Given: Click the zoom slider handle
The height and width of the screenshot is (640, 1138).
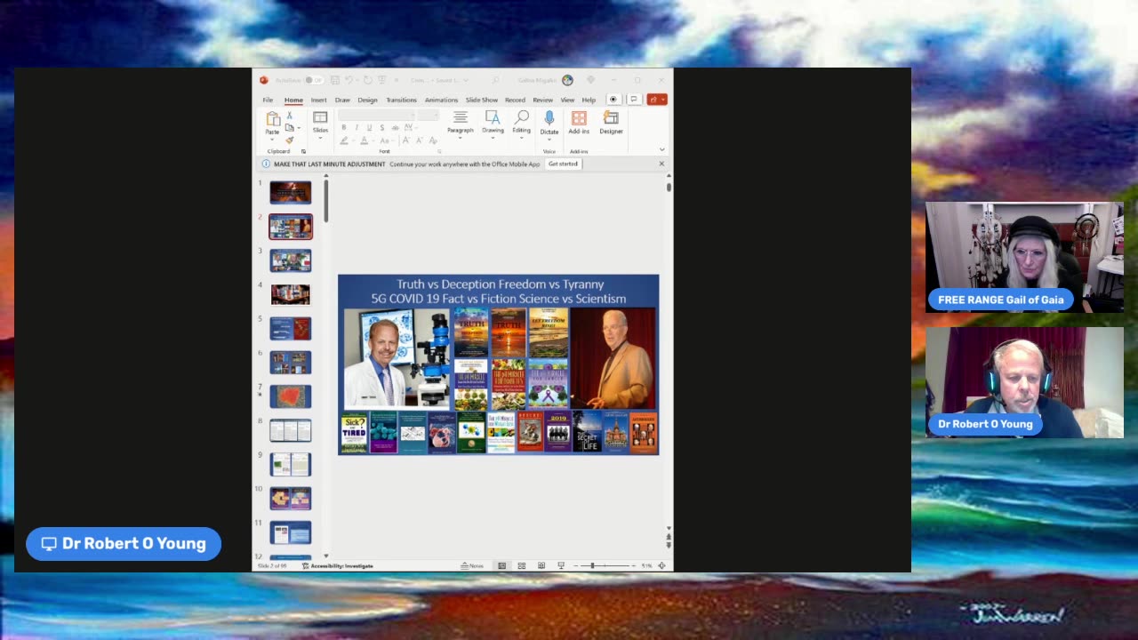Looking at the screenshot, I should coord(592,565).
